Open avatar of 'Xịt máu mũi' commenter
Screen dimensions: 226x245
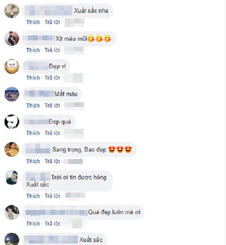[12, 38]
